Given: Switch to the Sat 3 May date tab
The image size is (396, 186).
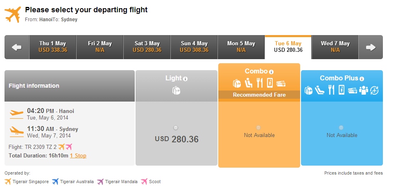Looking at the screenshot, I should point(147,47).
